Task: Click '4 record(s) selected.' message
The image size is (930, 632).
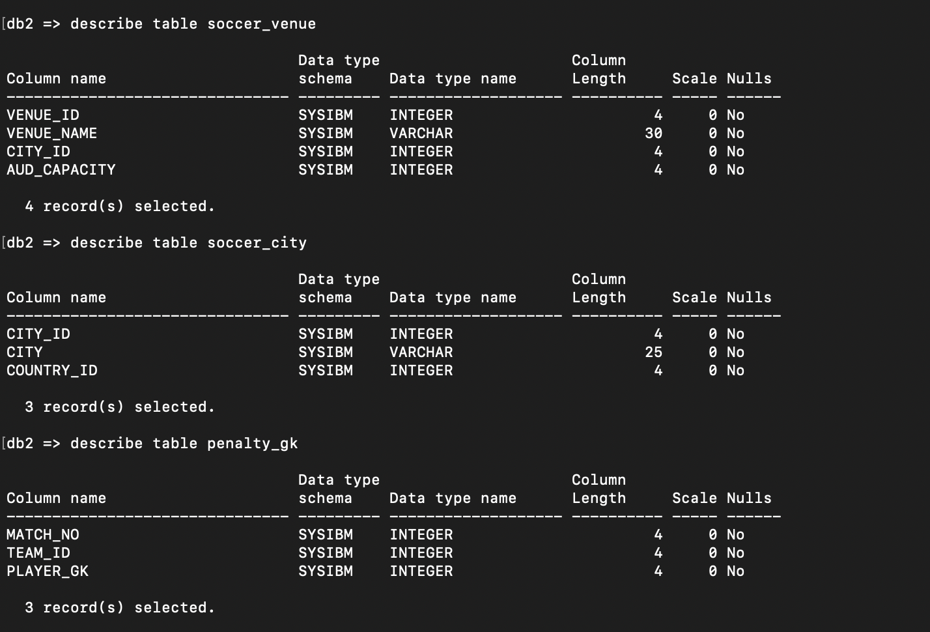Action: [120, 207]
